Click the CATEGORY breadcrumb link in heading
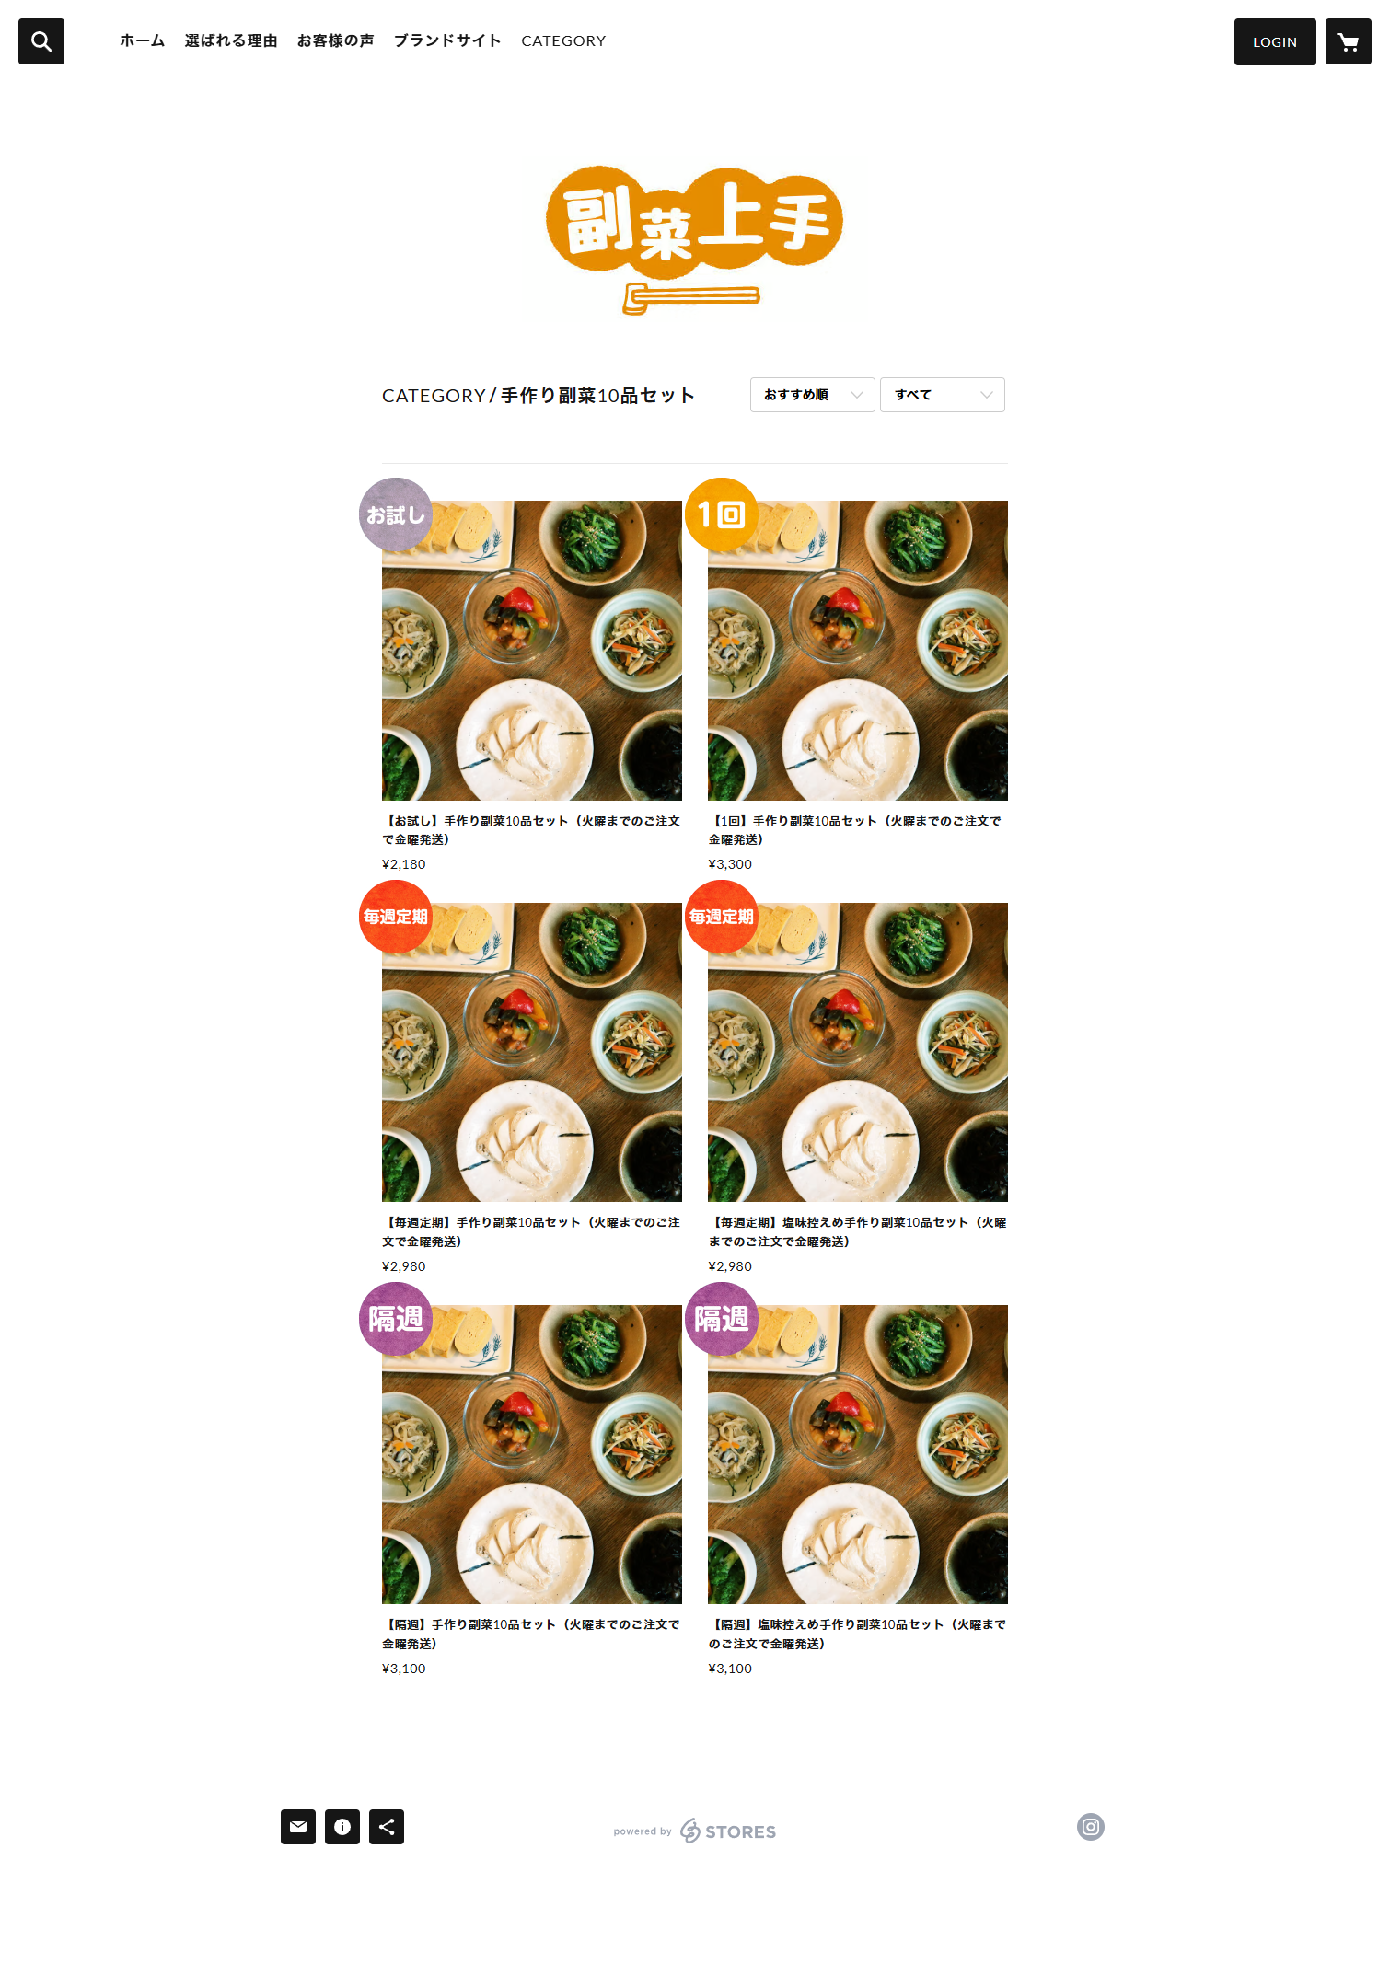Screen dimensions: 1390x1964 tap(434, 396)
